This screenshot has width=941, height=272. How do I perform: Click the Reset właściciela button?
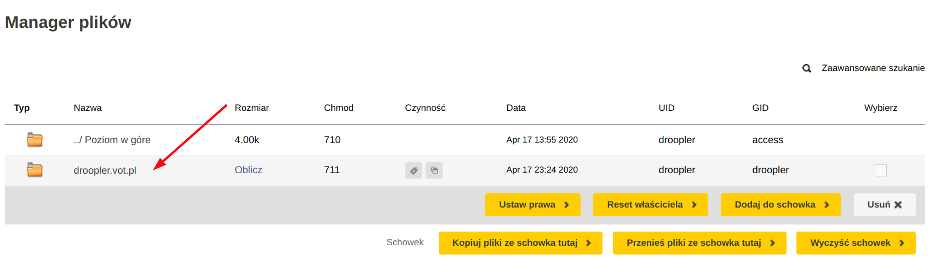click(651, 205)
